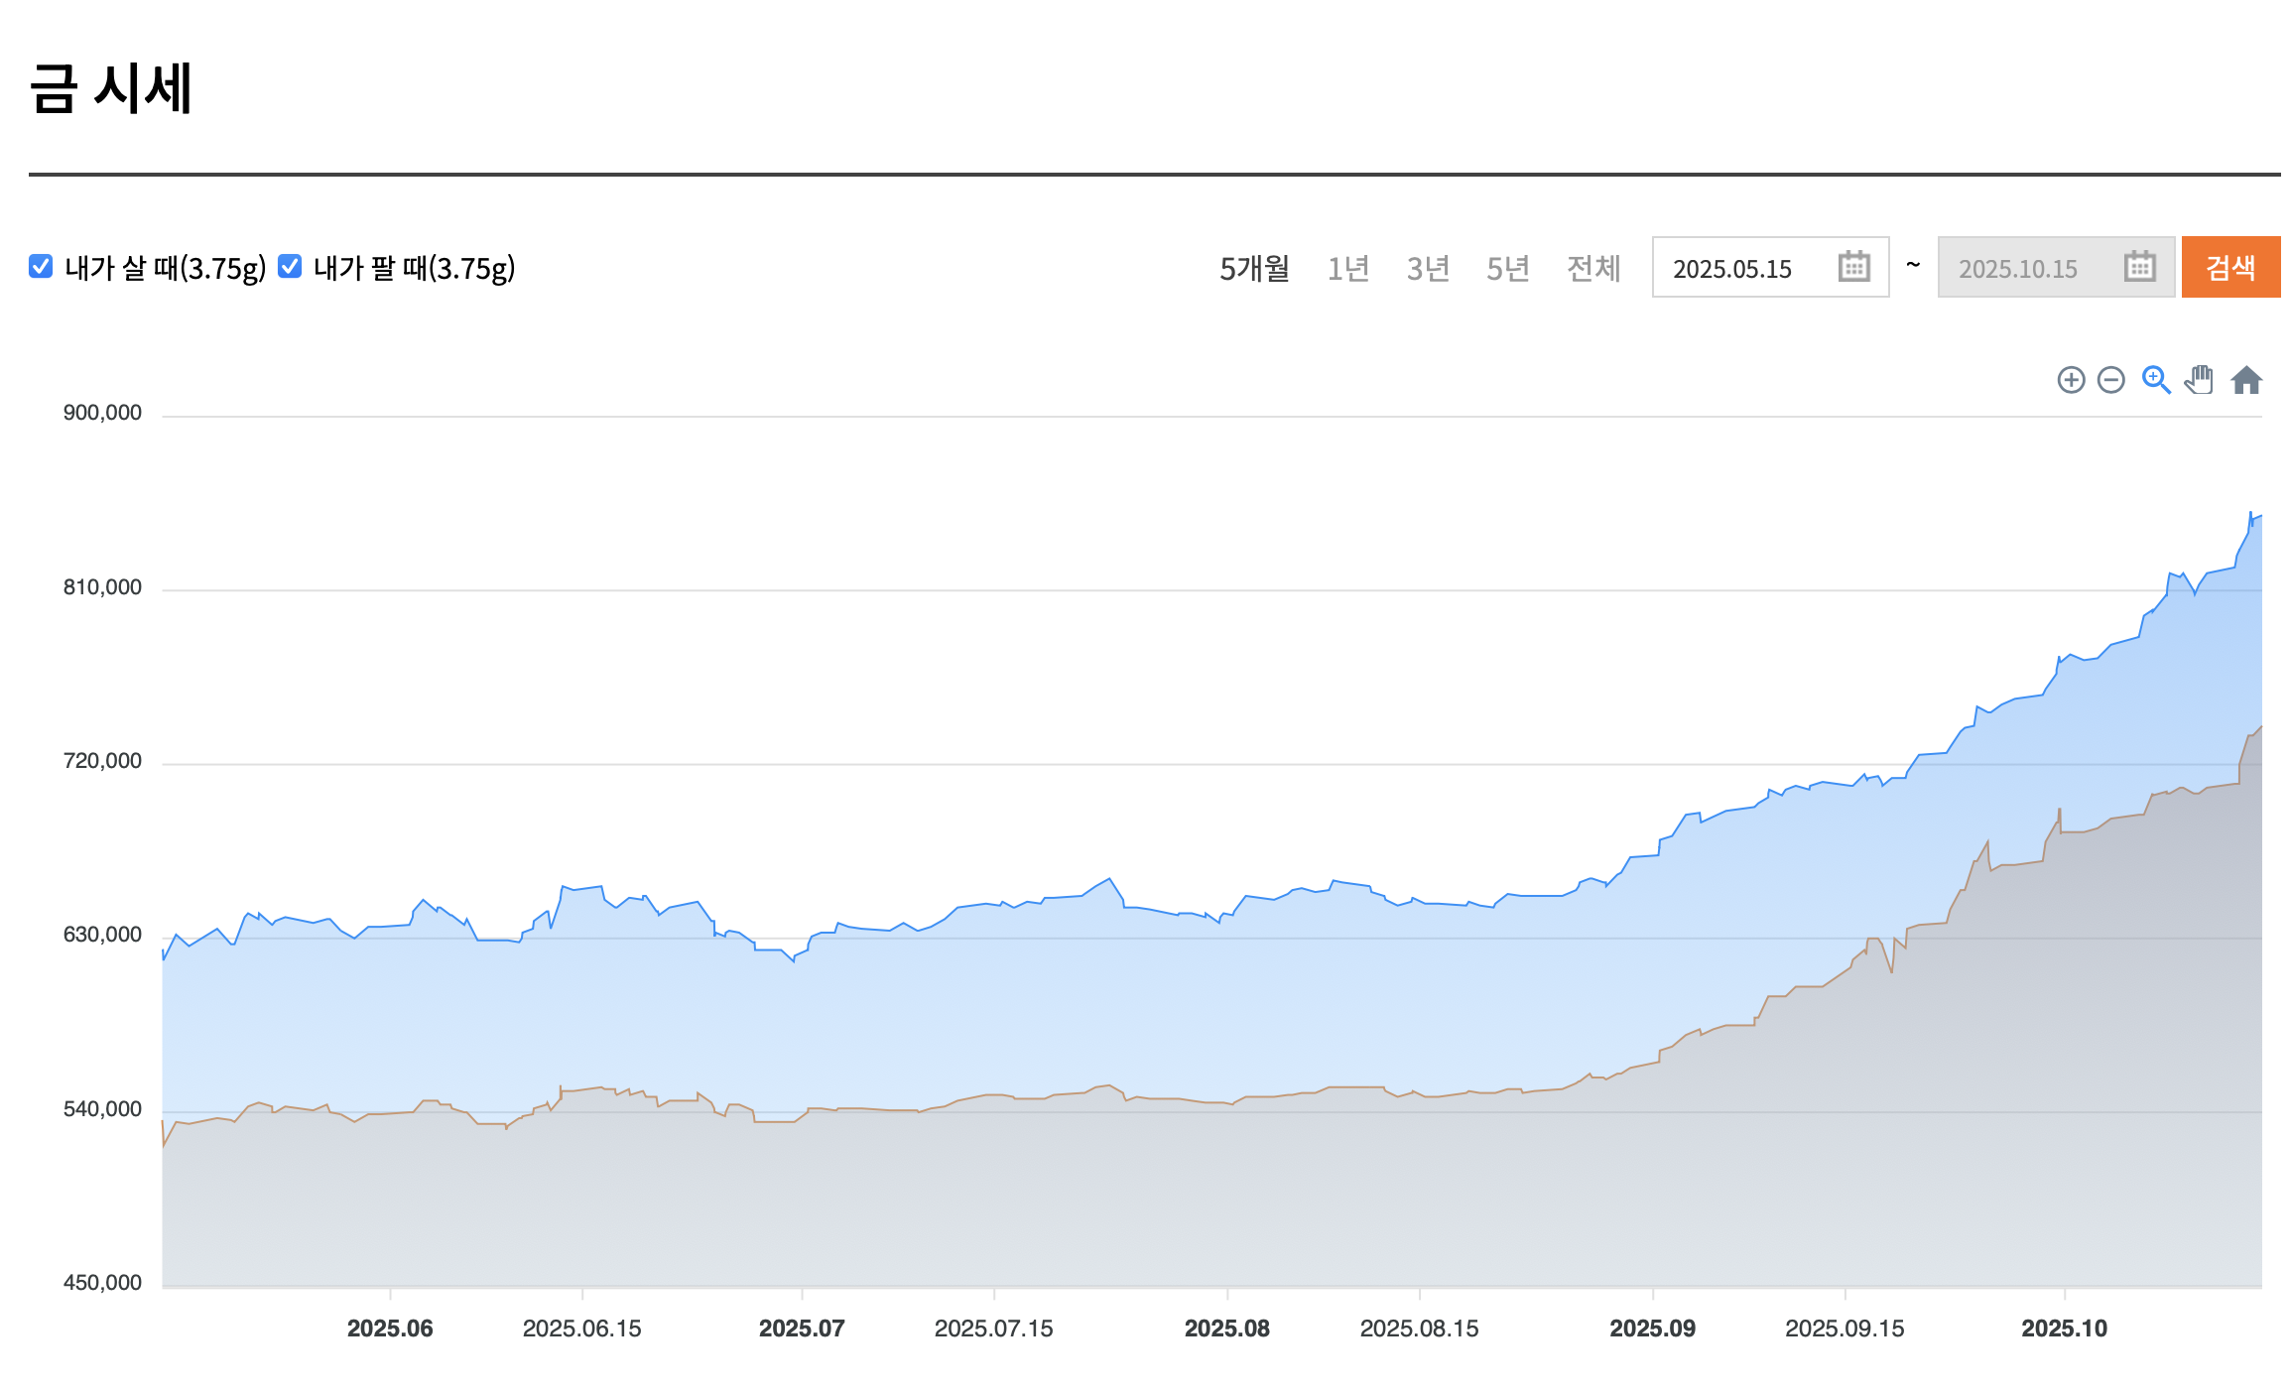The width and height of the screenshot is (2290, 1393).
Task: Click the 내가 살 때(3.75g) label text
Action: 166,268
